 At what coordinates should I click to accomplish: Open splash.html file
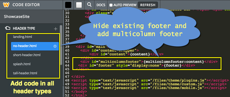tap(22, 64)
